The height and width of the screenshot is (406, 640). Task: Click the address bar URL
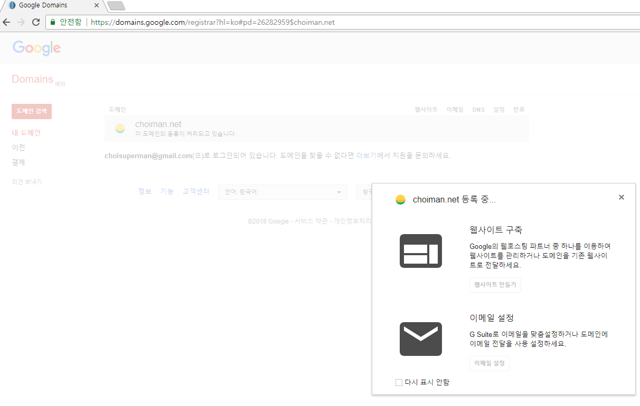(x=213, y=22)
